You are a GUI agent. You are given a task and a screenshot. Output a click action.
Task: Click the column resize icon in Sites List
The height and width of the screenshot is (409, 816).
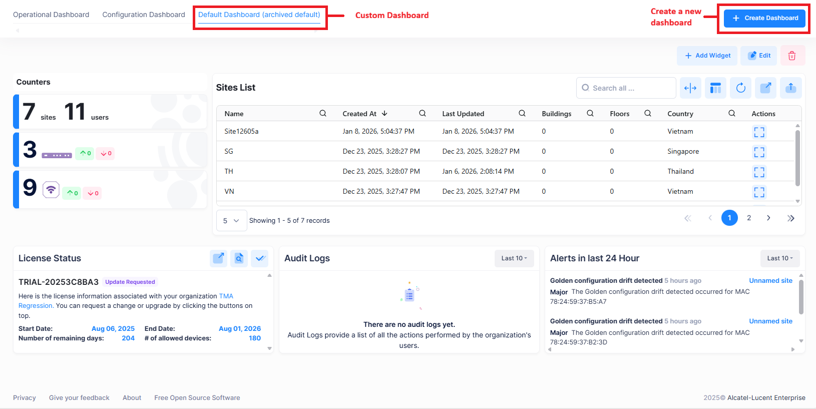point(690,88)
